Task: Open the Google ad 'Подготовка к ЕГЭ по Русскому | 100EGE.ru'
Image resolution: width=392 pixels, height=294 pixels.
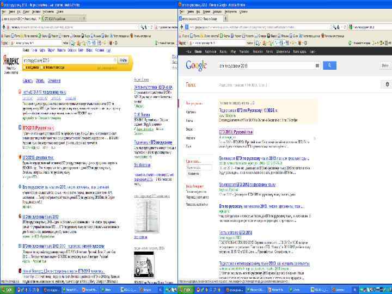Action: click(248, 110)
